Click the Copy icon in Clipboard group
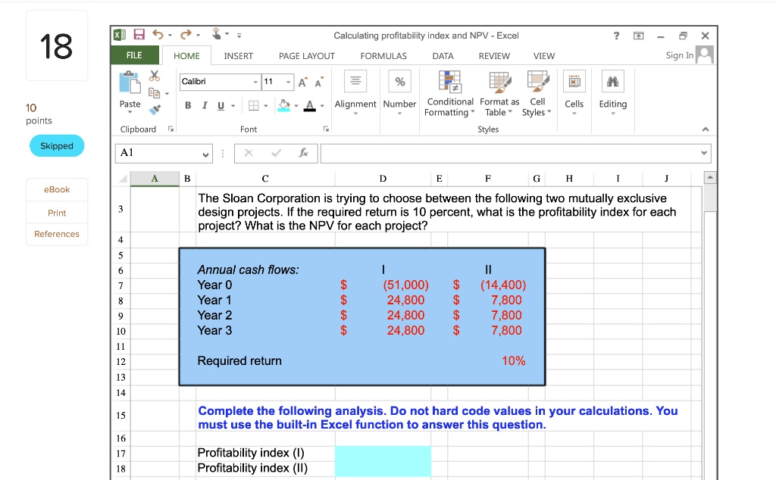Screen dimensions: 776x480 (154, 92)
